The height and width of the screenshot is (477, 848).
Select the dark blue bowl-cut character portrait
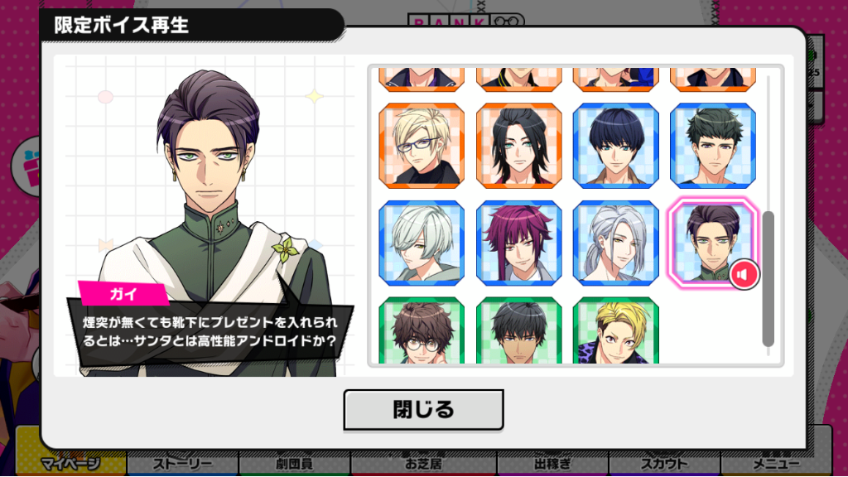tap(616, 146)
